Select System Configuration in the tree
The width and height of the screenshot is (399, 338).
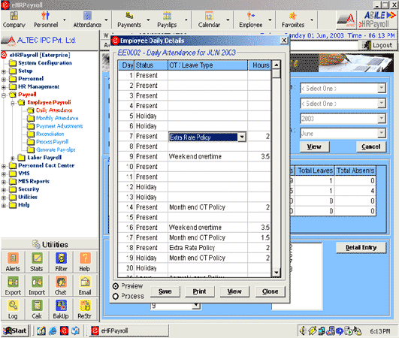click(x=45, y=63)
